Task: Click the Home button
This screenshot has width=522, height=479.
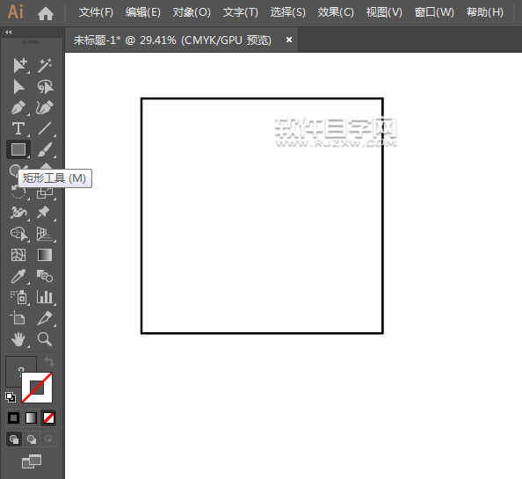Action: coord(46,13)
